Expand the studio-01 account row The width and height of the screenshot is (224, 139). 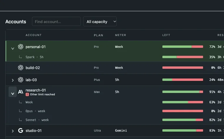coord(13,131)
